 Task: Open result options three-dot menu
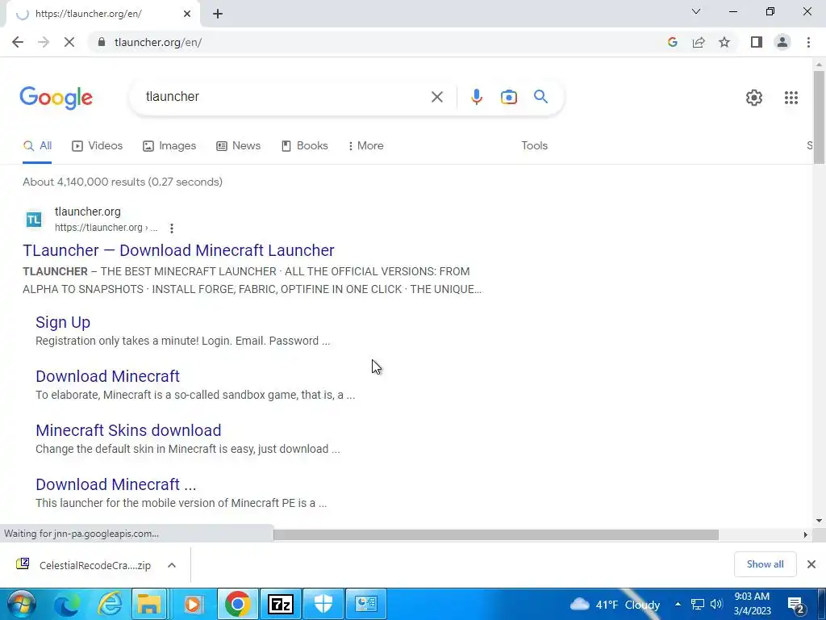coord(171,228)
